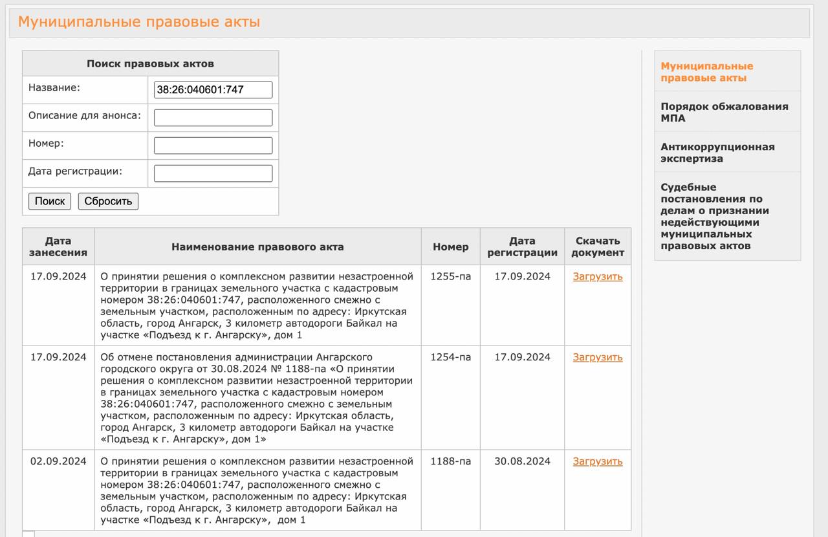The width and height of the screenshot is (828, 537).
Task: Open Порядок обжалования МПА sidebar item
Action: [724, 112]
